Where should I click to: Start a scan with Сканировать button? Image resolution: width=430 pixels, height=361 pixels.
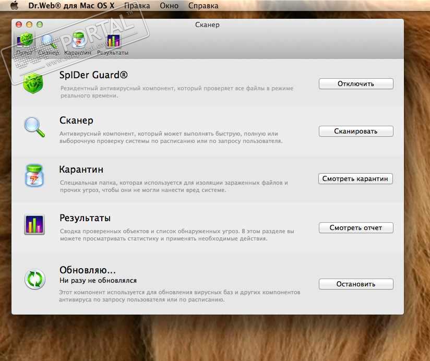click(x=356, y=131)
